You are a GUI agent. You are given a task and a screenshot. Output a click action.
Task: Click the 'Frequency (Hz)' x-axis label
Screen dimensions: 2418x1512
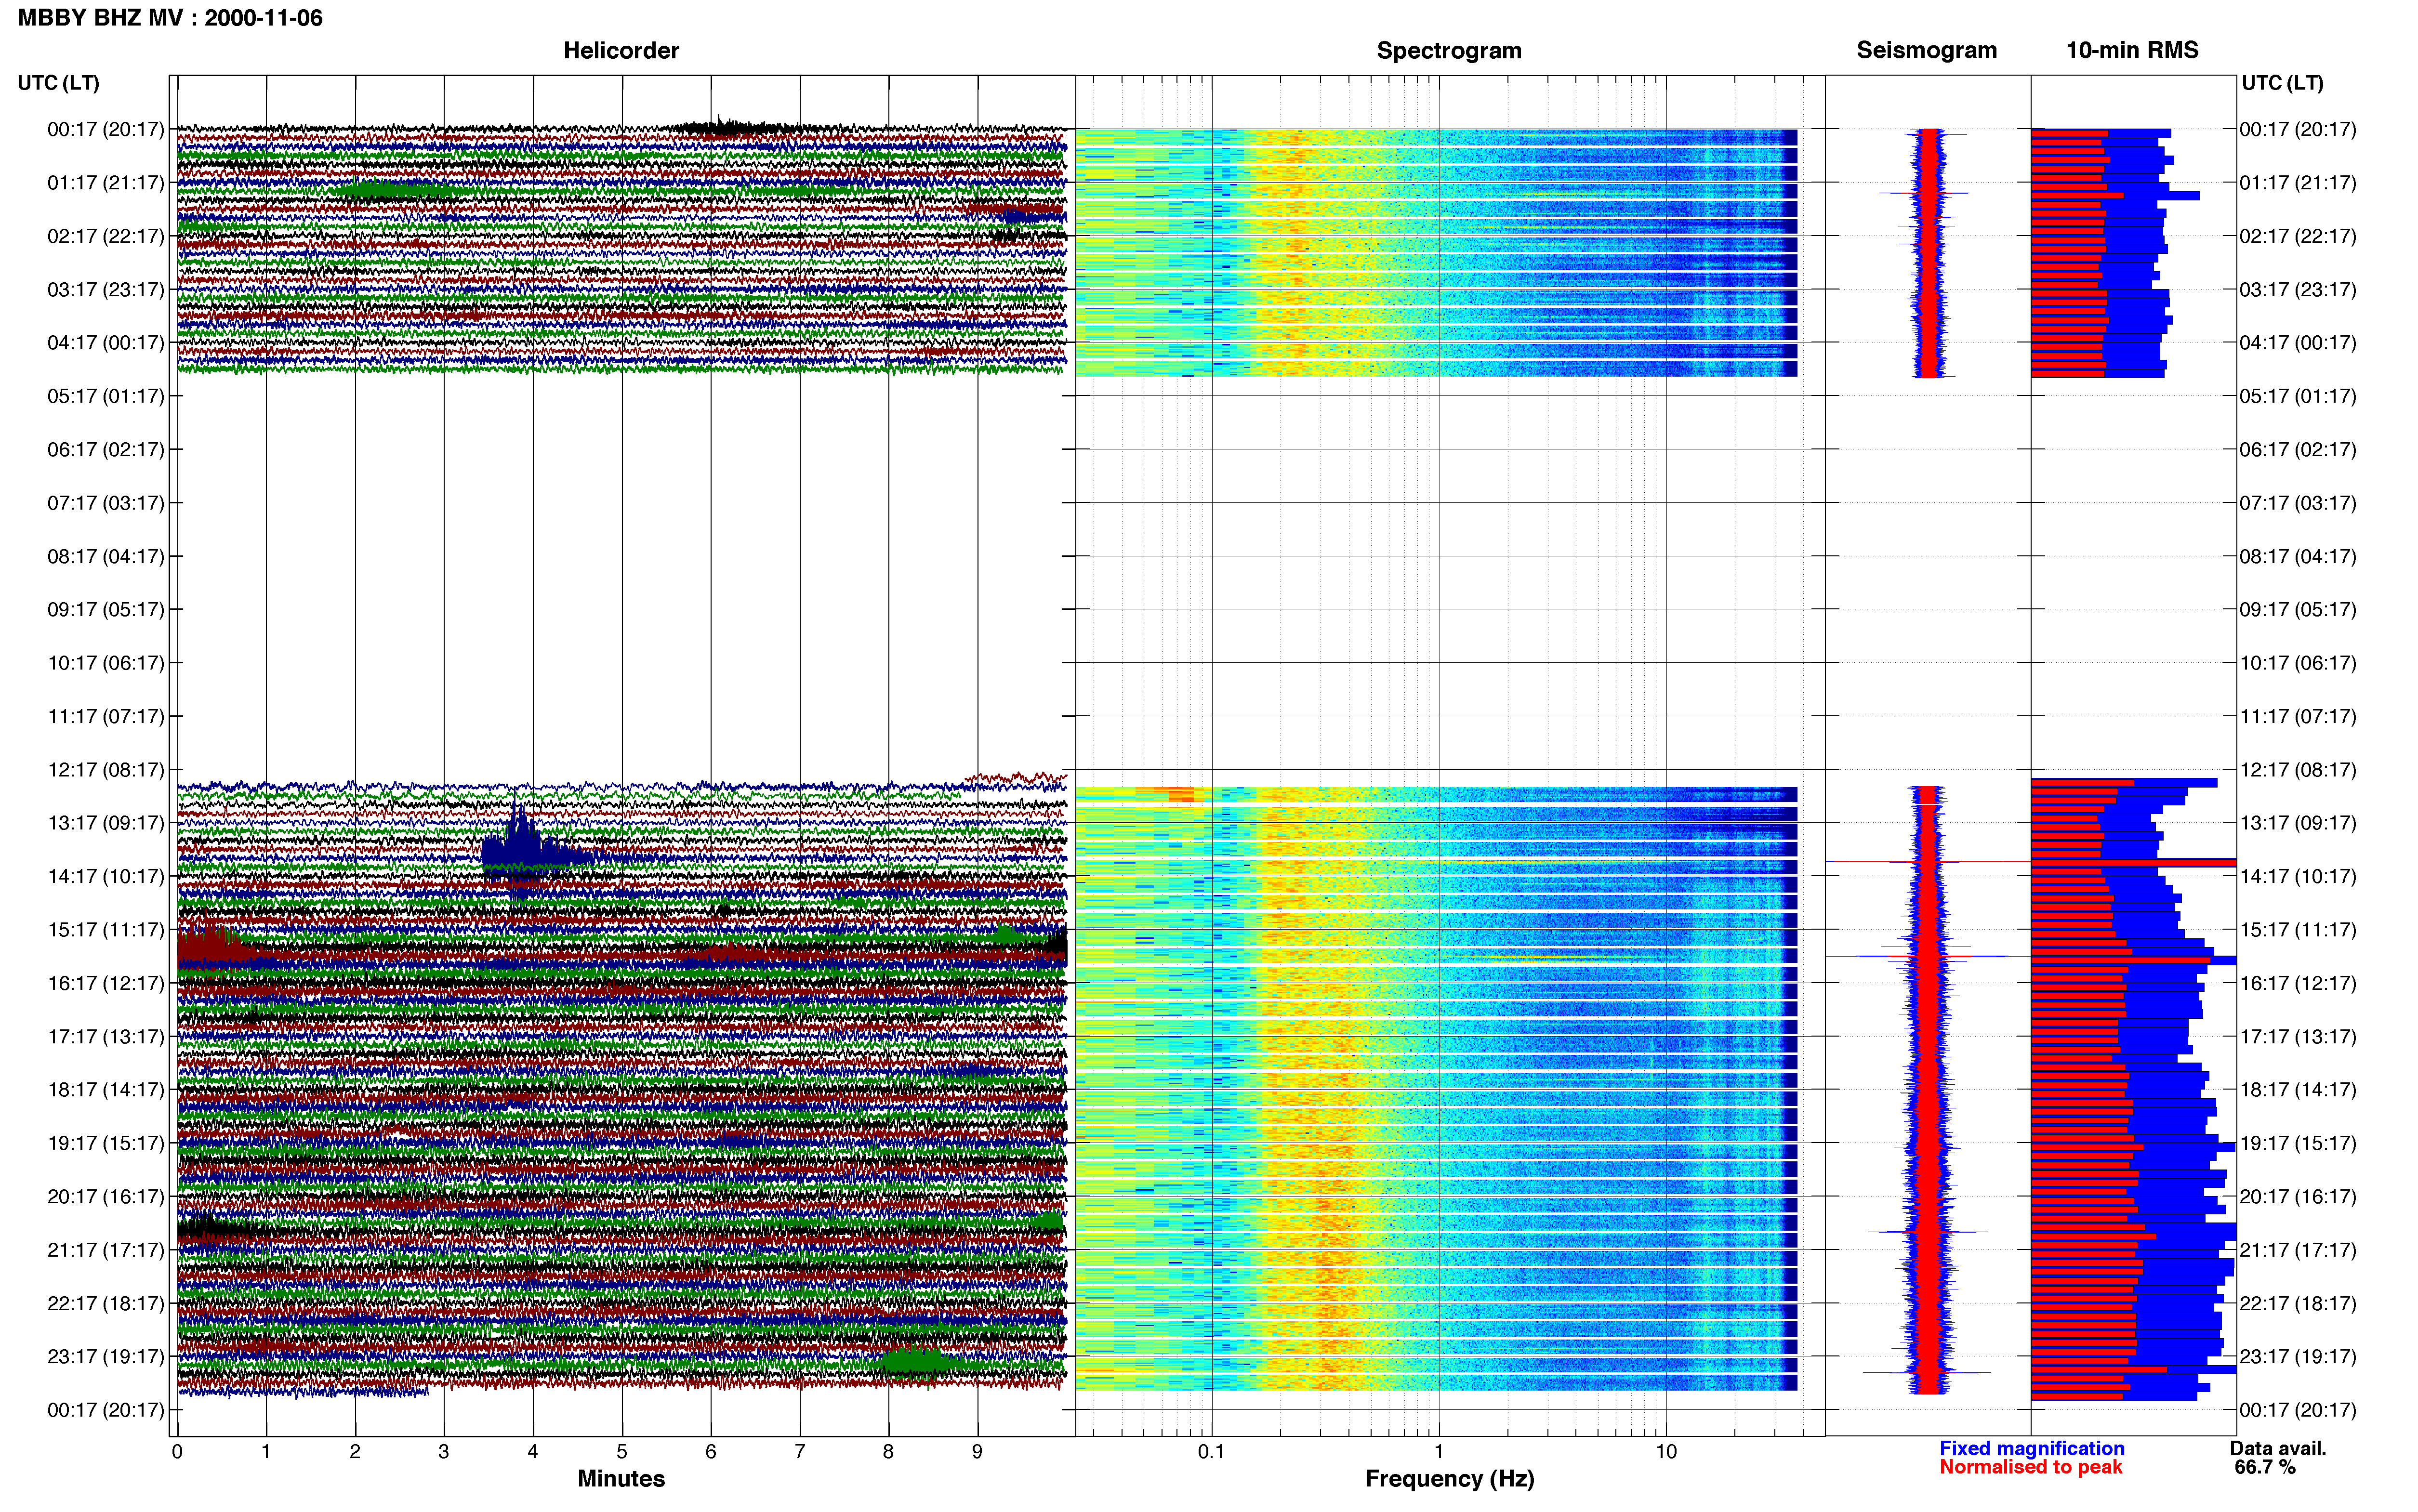[x=1449, y=1479]
